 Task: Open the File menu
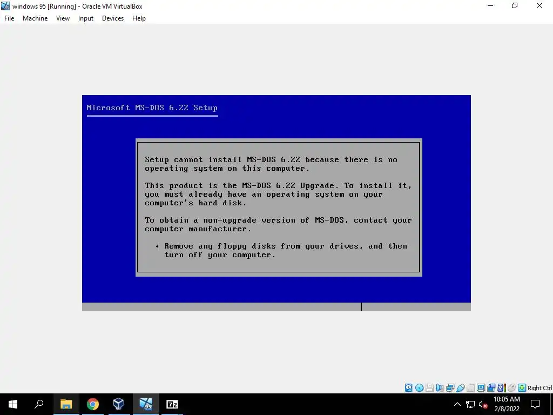tap(9, 18)
